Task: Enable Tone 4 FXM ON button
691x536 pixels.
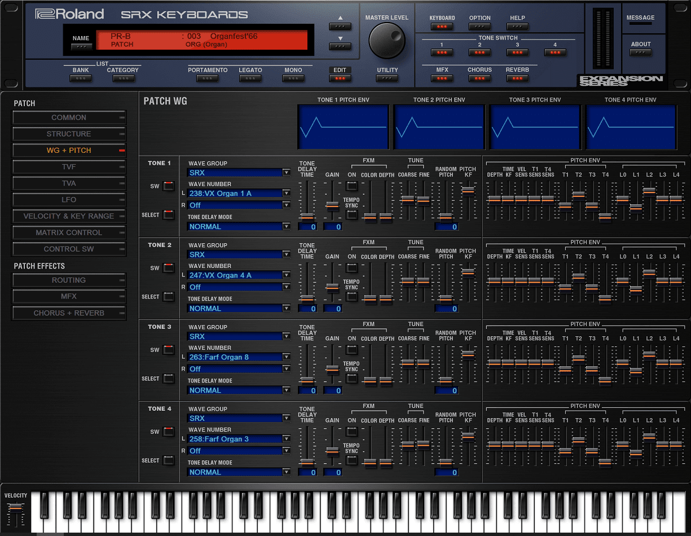Action: pos(352,432)
